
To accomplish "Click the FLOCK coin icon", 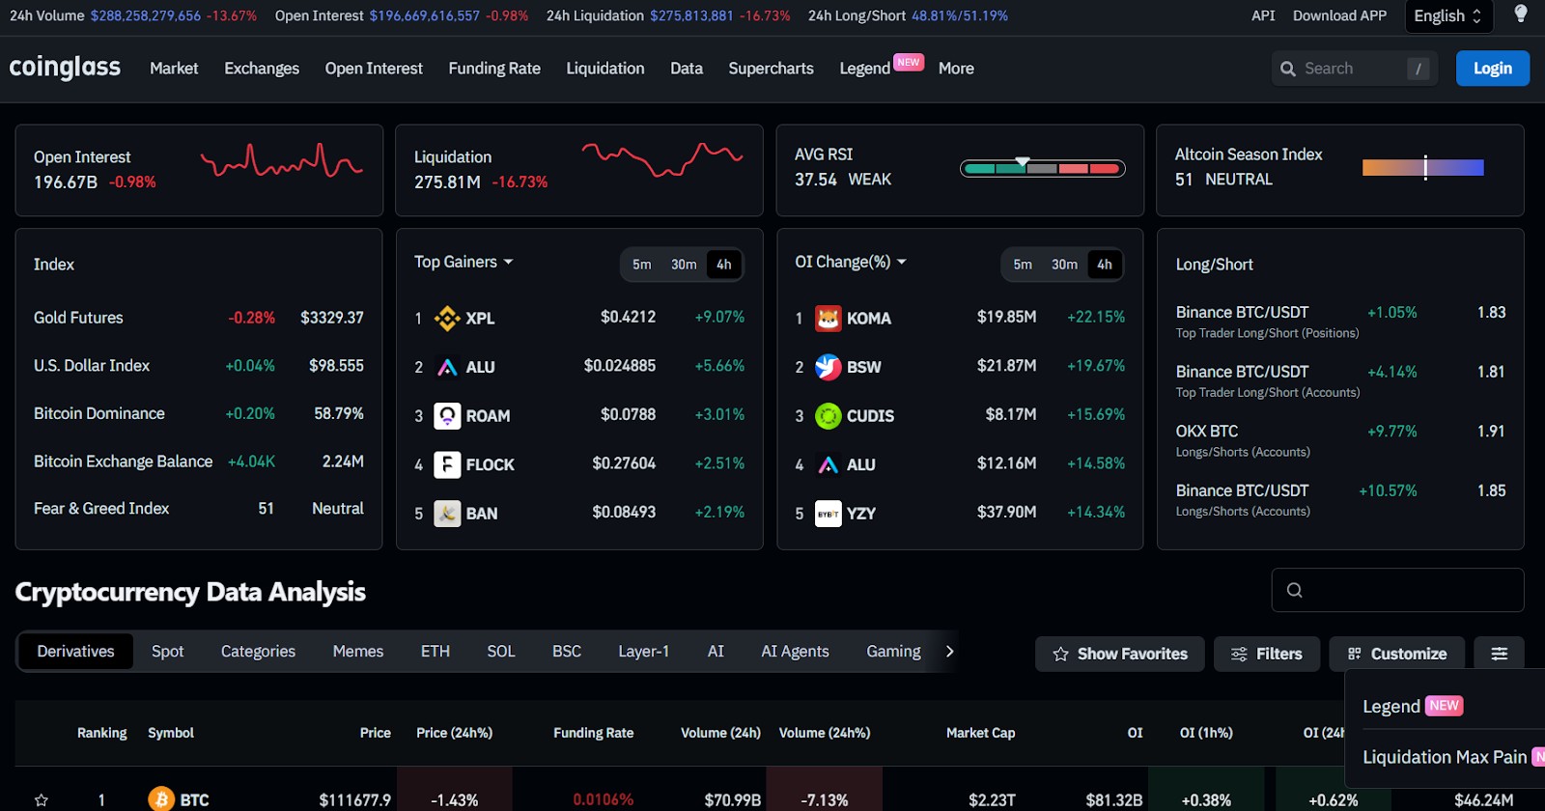I will pyautogui.click(x=447, y=464).
